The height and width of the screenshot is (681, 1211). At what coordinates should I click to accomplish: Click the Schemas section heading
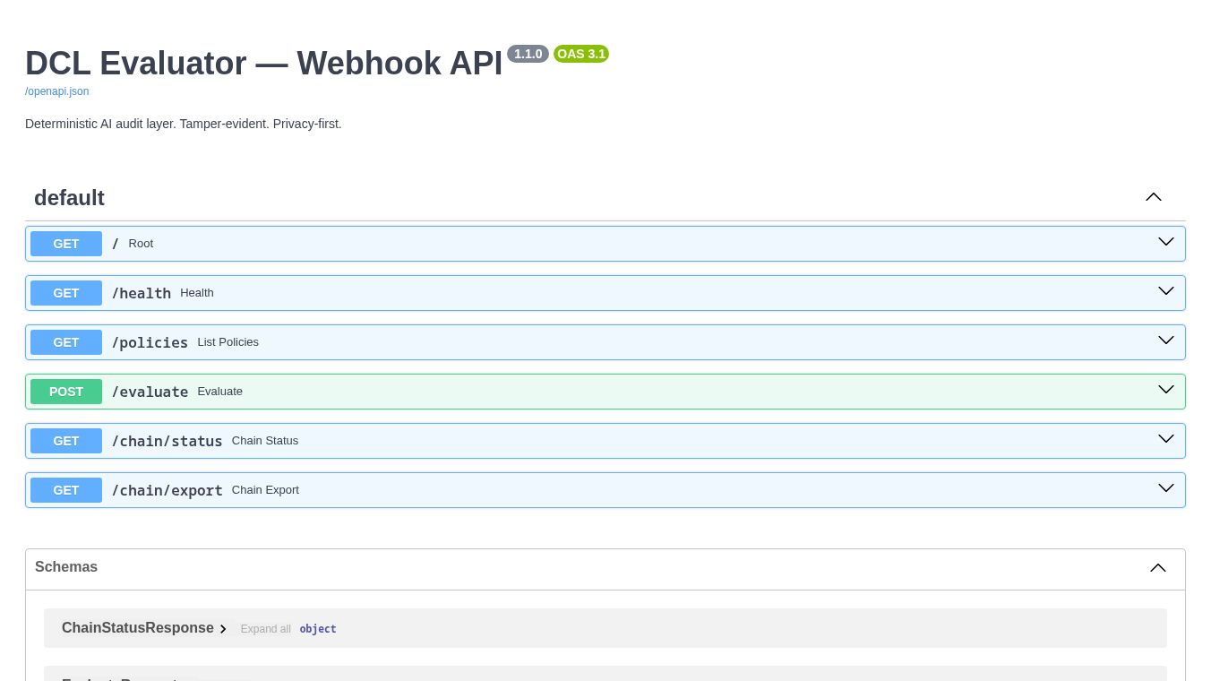[x=66, y=567]
